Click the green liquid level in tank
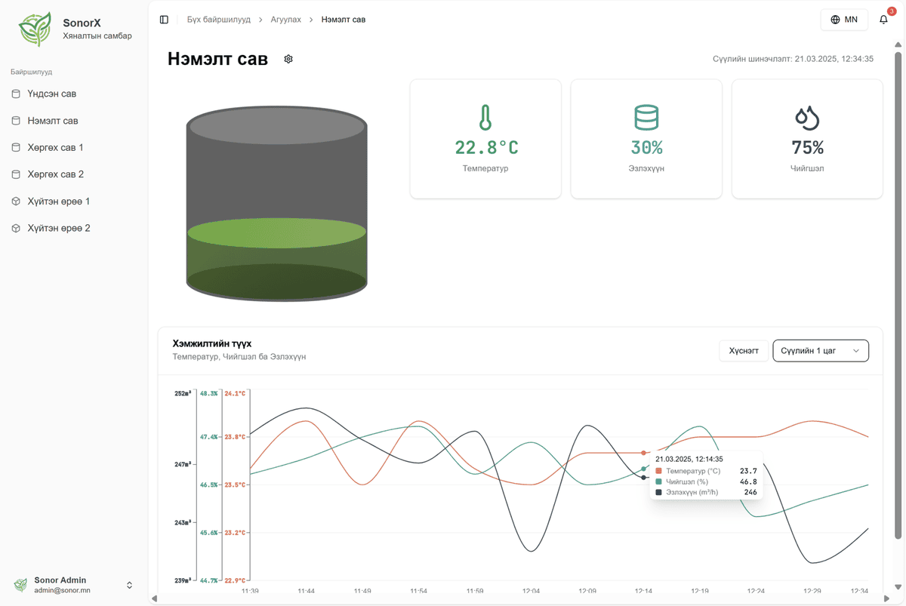This screenshot has height=606, width=906. pyautogui.click(x=276, y=257)
